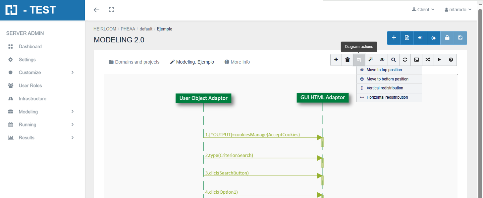Open the help question mark icon
483x198 pixels.
click(x=451, y=60)
